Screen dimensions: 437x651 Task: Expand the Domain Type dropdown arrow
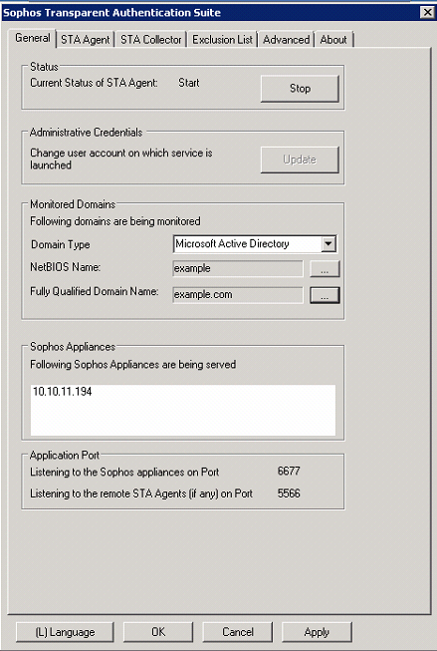point(328,243)
